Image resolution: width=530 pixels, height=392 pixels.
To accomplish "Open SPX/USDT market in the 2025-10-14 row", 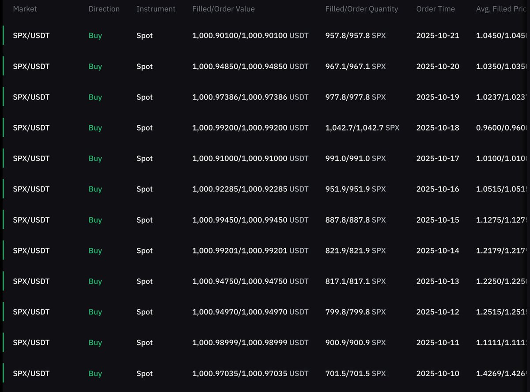I will [x=31, y=250].
